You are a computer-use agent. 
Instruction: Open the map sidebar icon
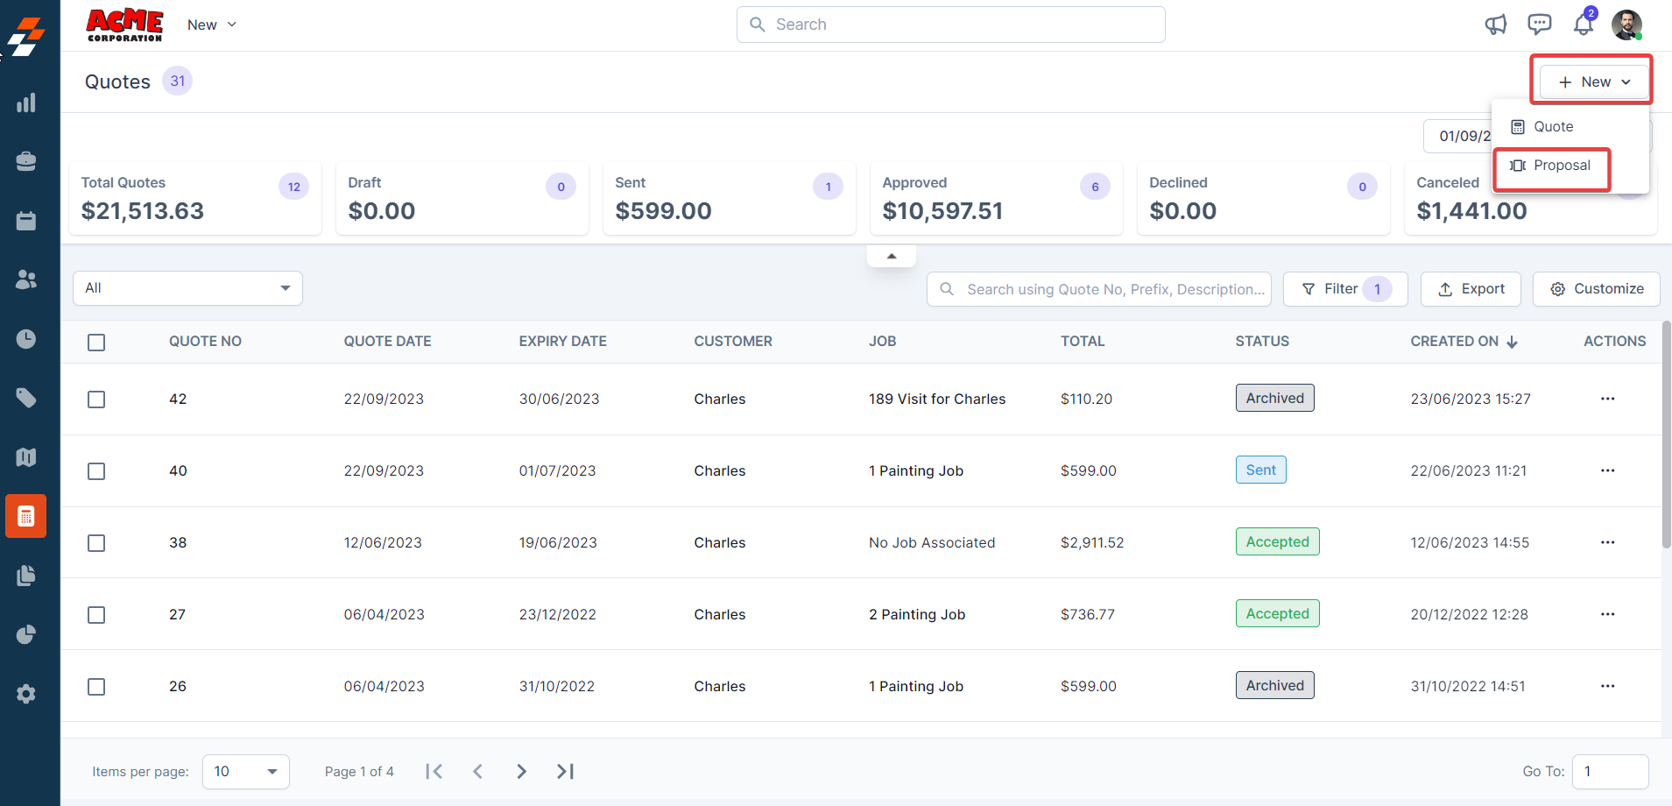point(26,457)
